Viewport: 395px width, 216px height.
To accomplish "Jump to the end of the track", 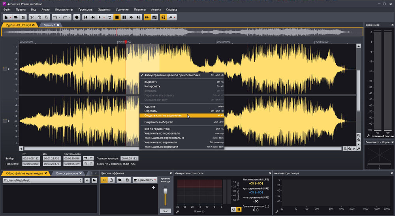I will point(138,17).
